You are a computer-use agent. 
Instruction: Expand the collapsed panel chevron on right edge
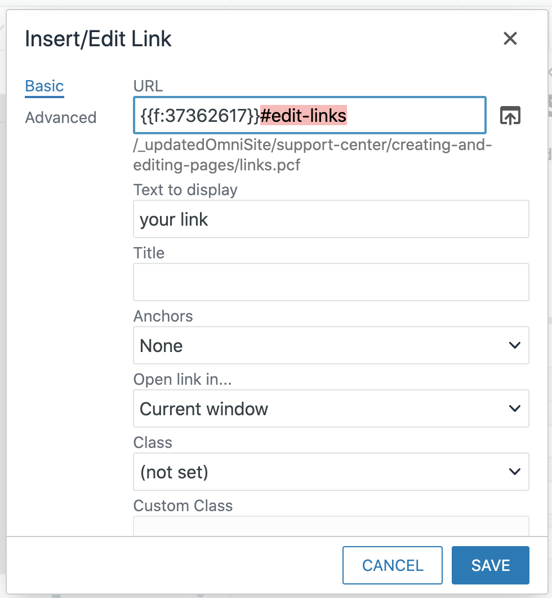pyautogui.click(x=547, y=72)
